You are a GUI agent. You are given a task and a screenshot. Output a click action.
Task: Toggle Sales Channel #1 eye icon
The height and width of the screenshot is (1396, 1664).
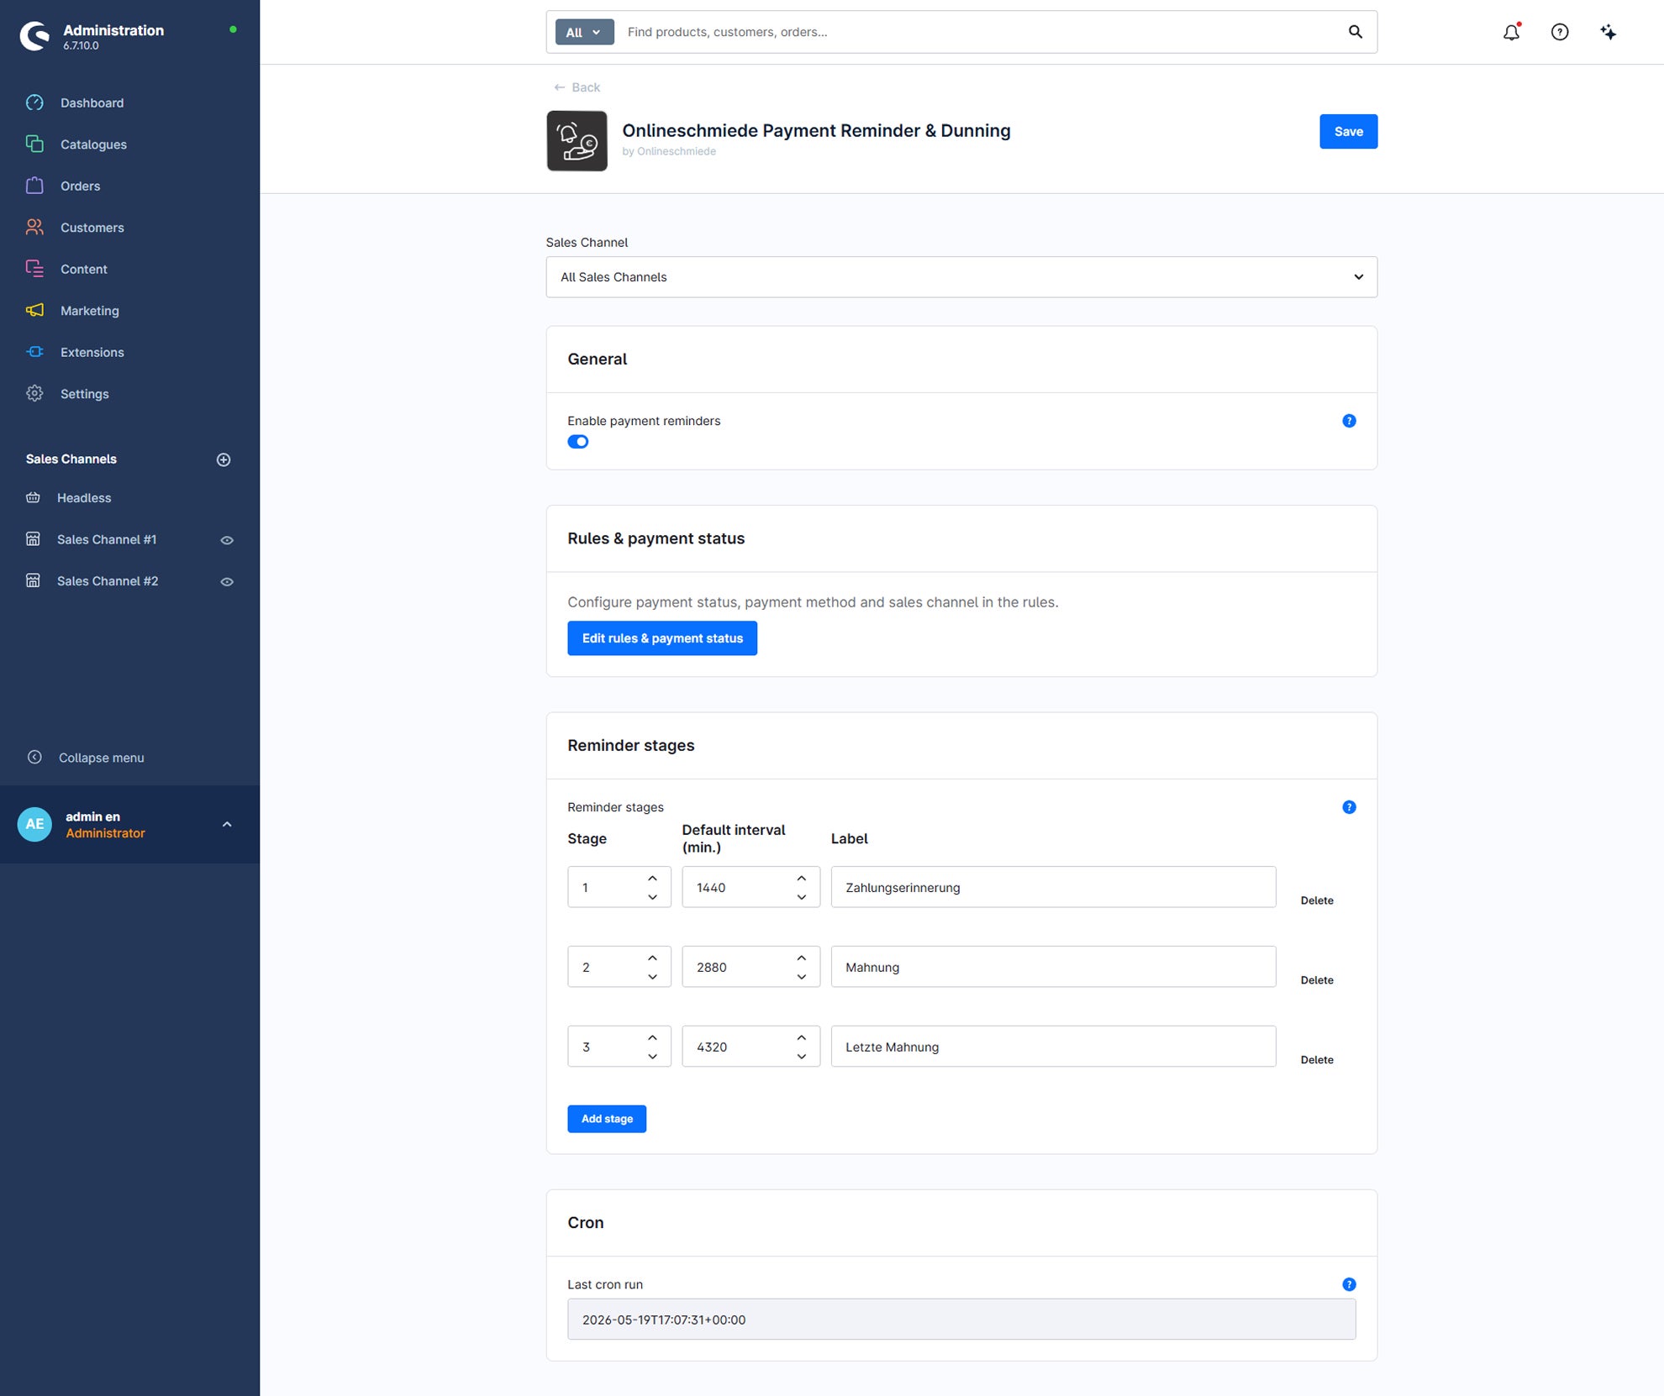coord(227,540)
